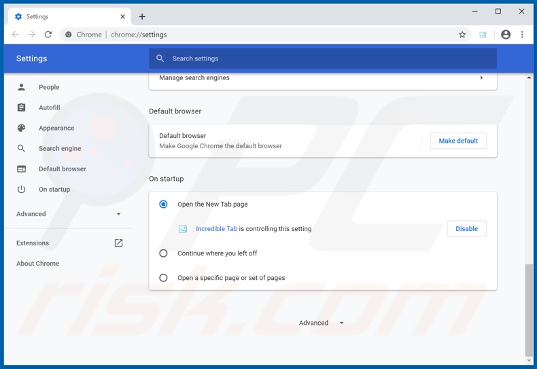Open Chrome's three-dot menu

(522, 35)
